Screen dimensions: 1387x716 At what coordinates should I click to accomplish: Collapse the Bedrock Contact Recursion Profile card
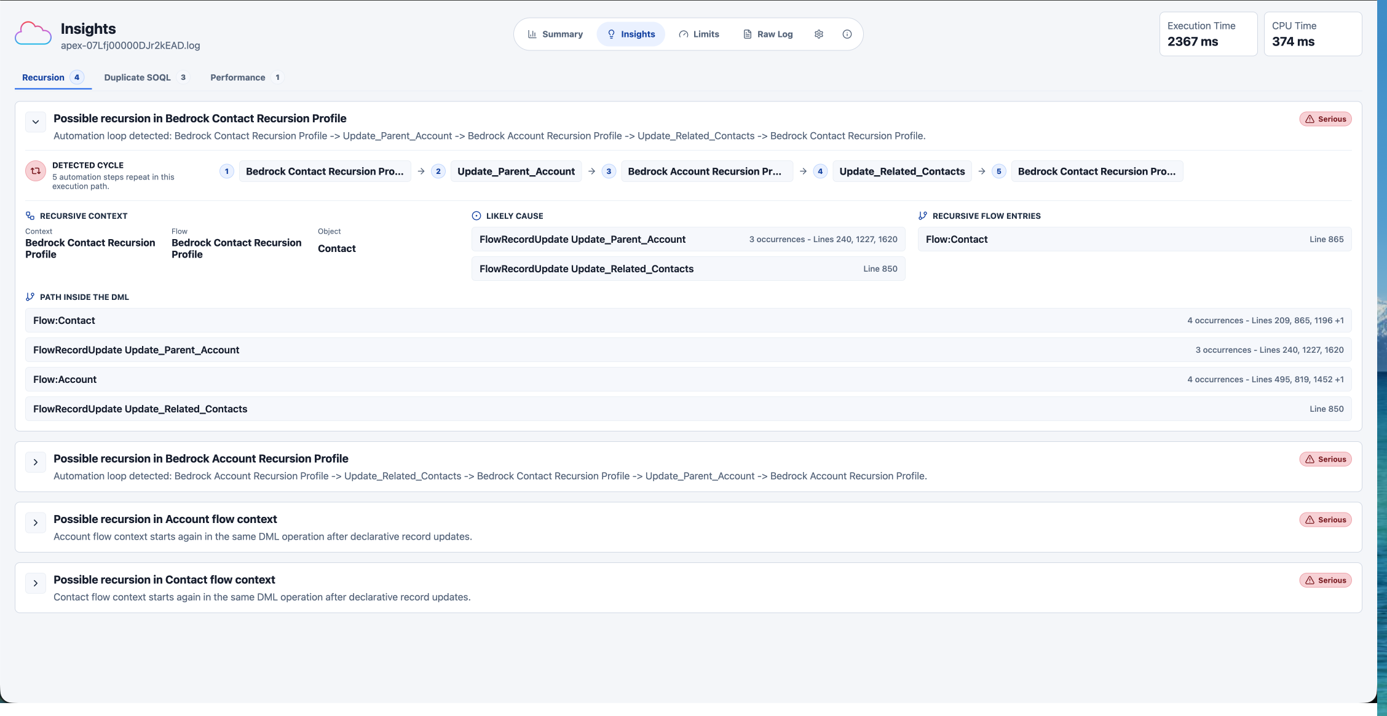(x=36, y=122)
